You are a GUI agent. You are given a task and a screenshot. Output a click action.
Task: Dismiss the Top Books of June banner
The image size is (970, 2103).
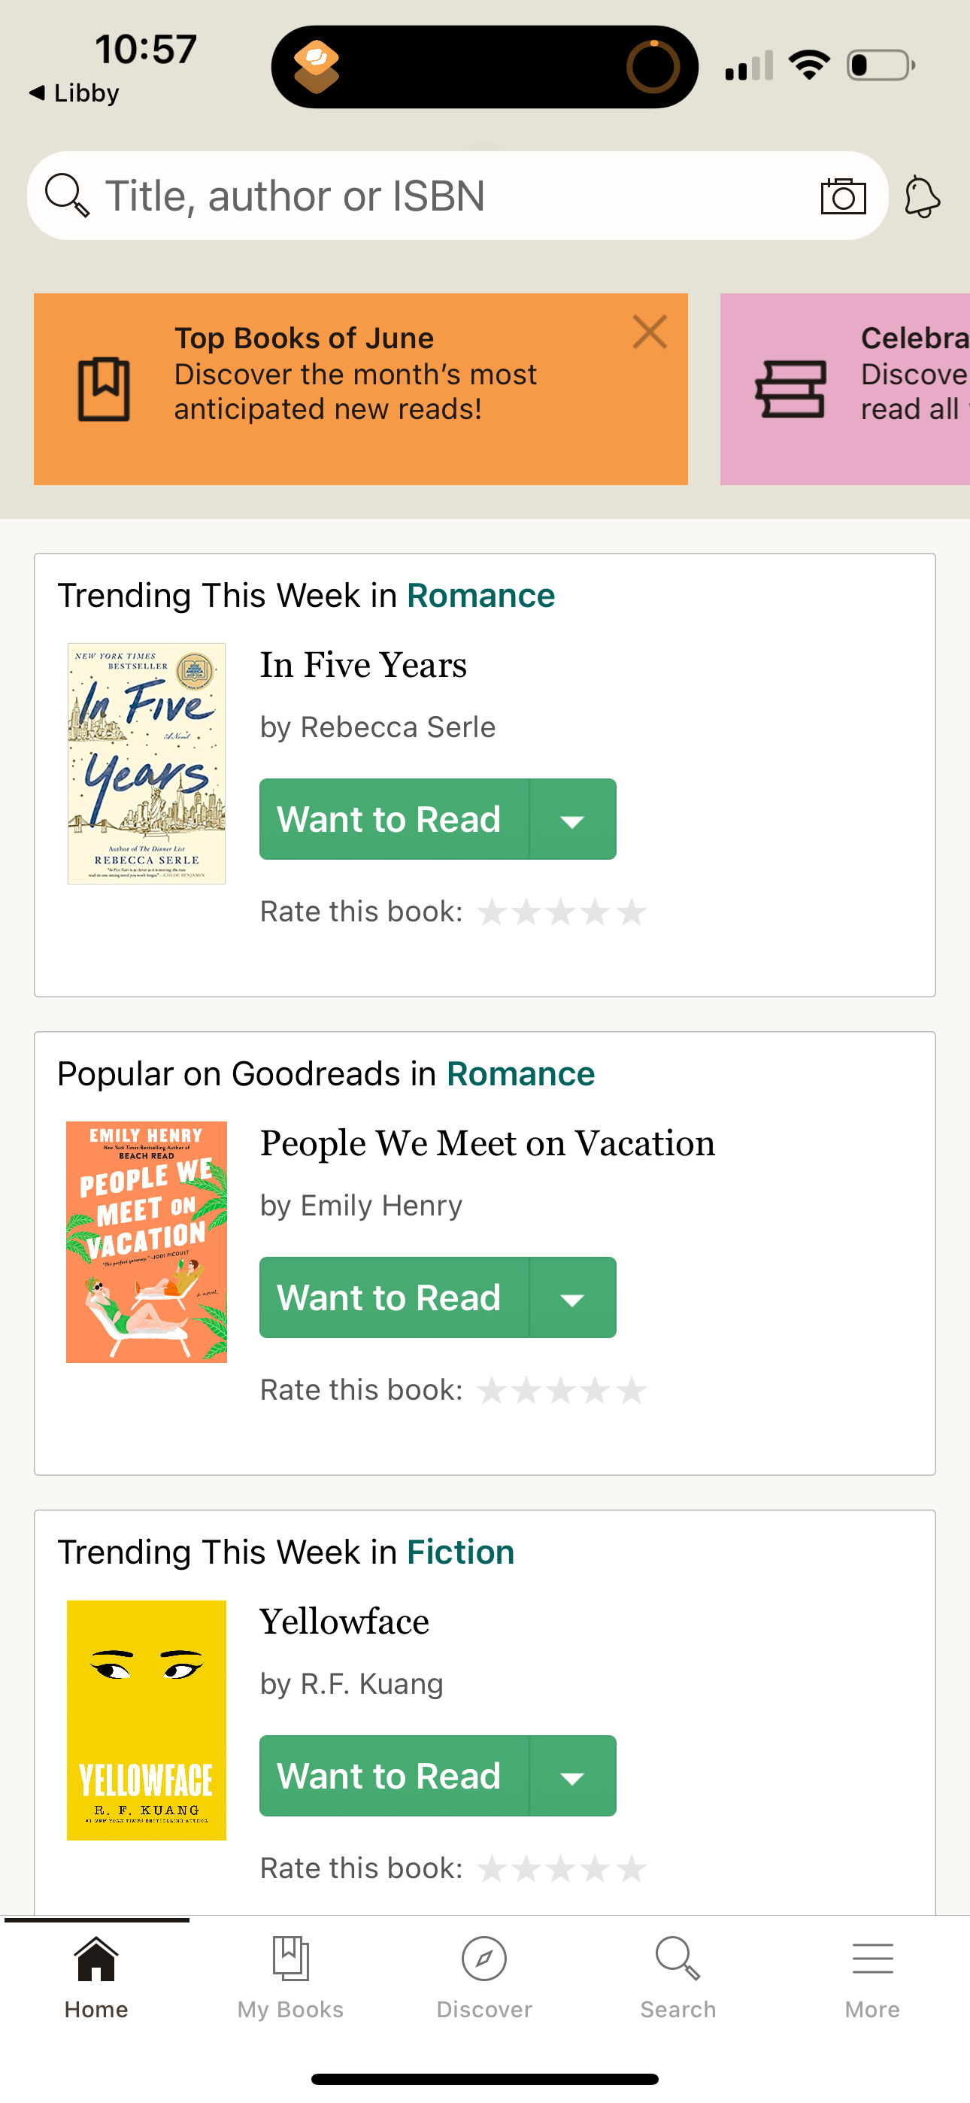(x=649, y=332)
